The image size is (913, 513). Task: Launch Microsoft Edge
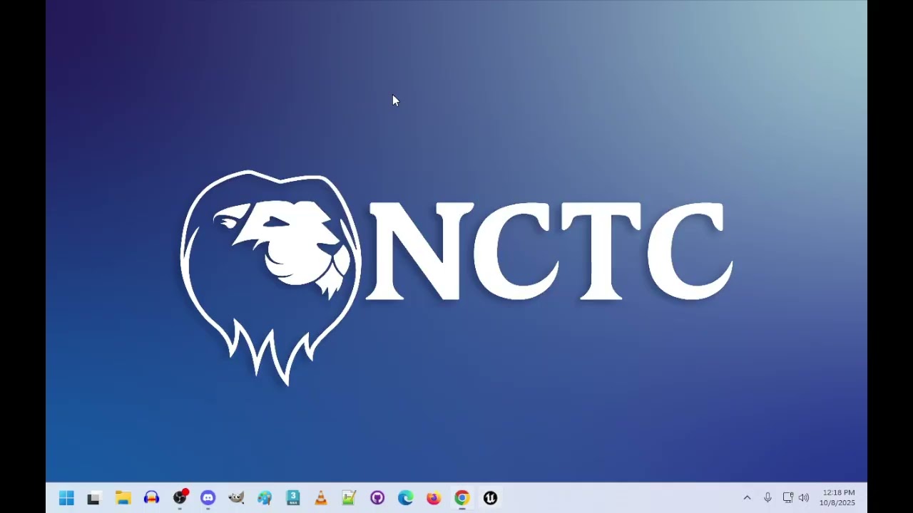(x=405, y=498)
